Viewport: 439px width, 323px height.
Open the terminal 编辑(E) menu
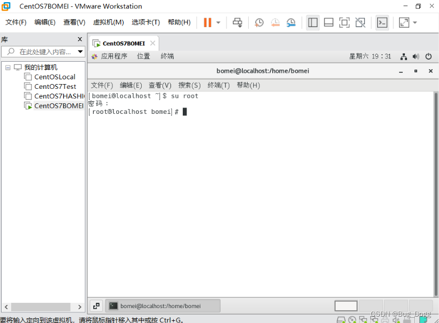point(131,85)
